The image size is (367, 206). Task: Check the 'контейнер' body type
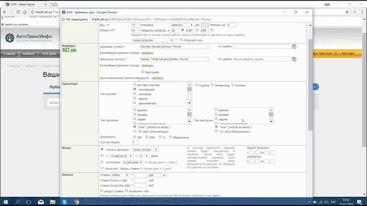(x=135, y=94)
